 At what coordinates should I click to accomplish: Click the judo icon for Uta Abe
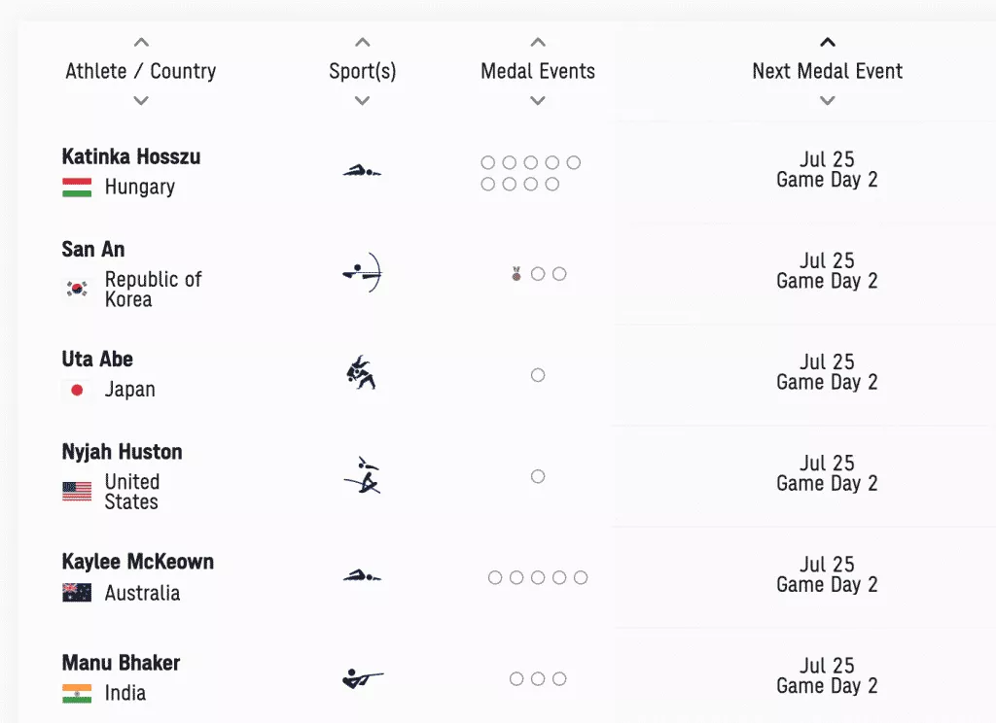(362, 374)
